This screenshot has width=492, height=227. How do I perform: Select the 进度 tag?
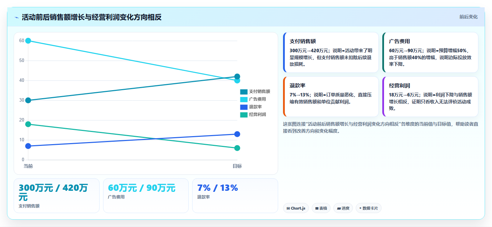[x=343, y=208]
